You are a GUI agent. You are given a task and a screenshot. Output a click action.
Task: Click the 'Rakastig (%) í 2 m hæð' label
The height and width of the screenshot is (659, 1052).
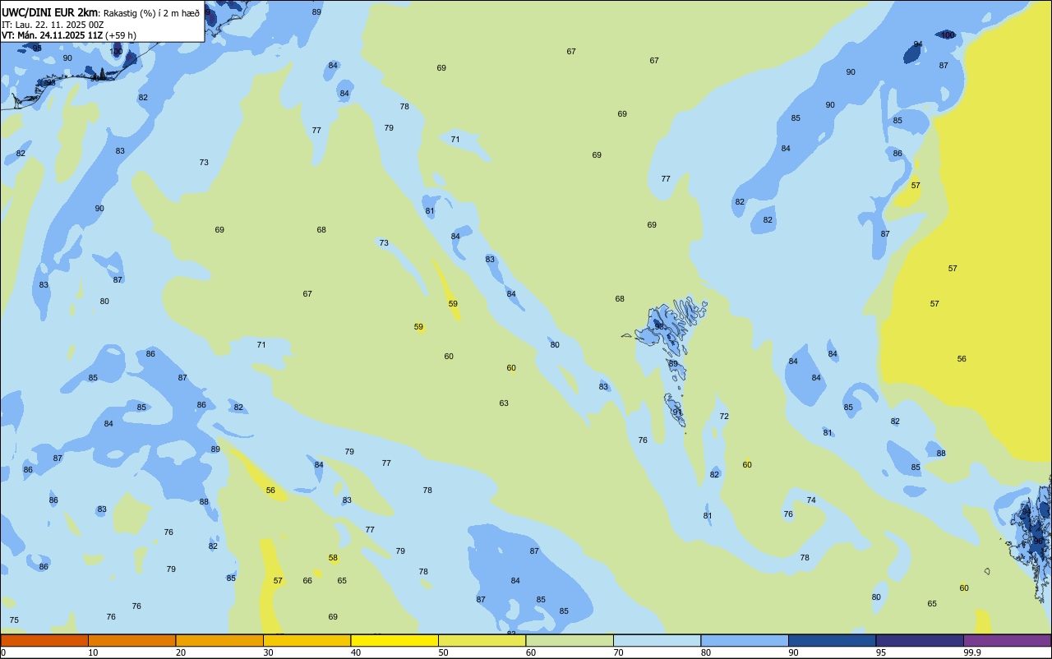click(150, 12)
